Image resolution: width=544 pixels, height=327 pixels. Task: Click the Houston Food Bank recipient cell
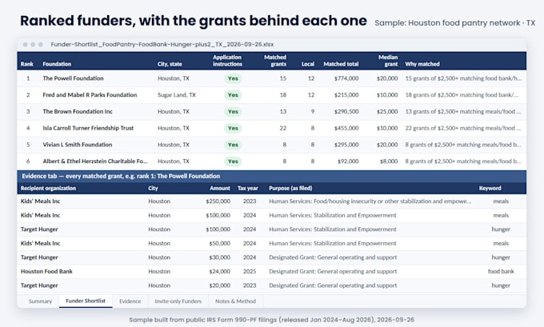point(46,272)
